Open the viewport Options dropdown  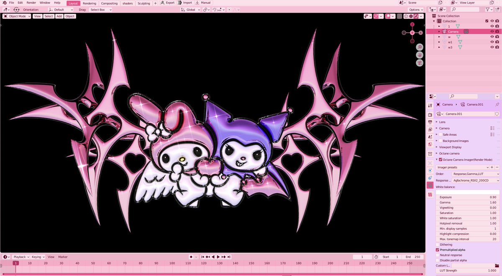coord(416,10)
